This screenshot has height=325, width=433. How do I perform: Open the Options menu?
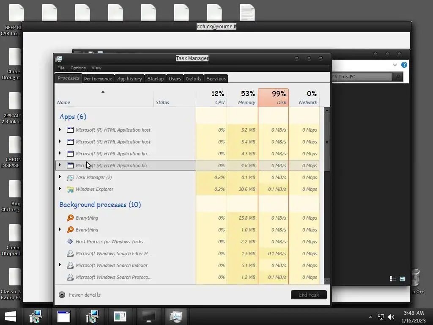pyautogui.click(x=78, y=68)
